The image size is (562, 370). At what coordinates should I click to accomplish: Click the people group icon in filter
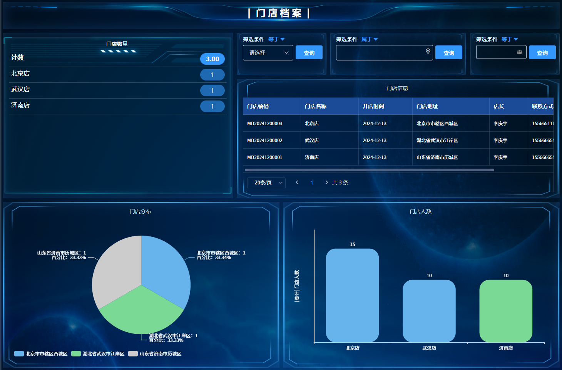click(519, 52)
